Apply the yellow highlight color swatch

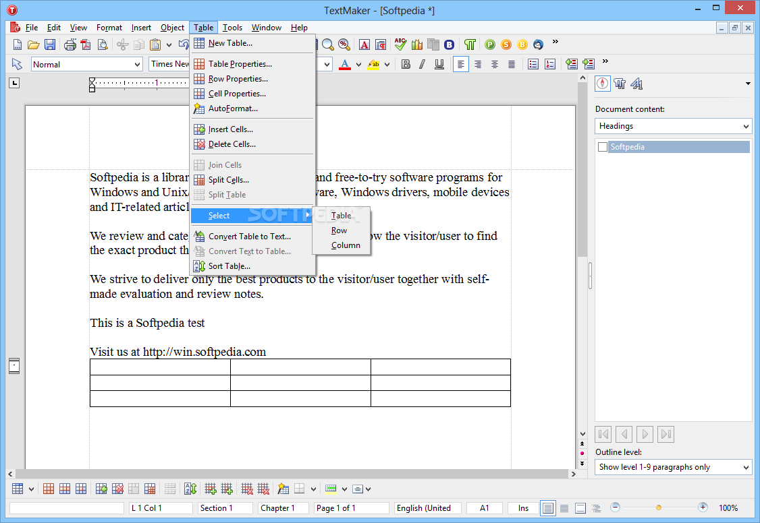point(373,64)
